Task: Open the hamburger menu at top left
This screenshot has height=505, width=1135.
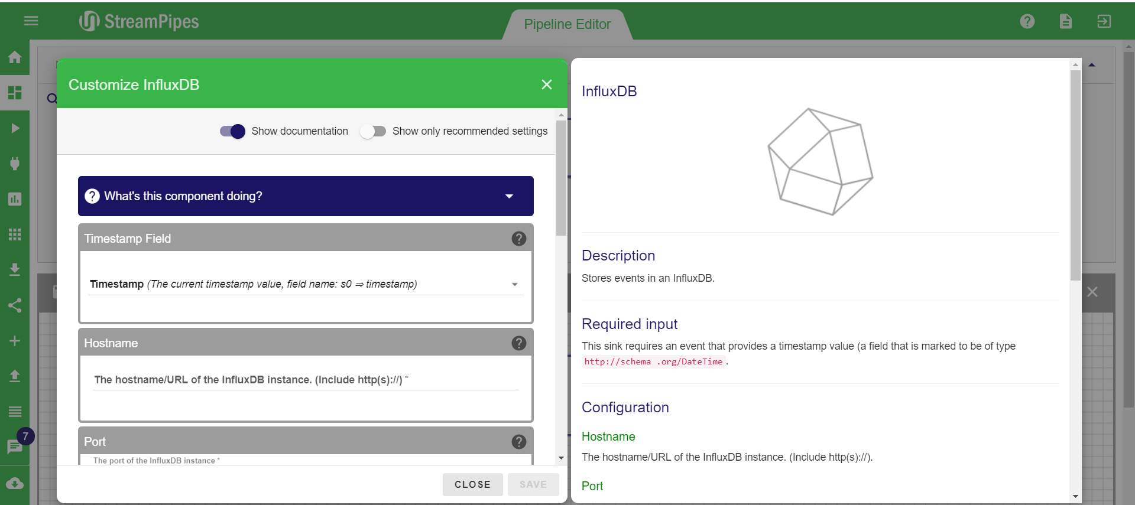Action: pos(31,21)
